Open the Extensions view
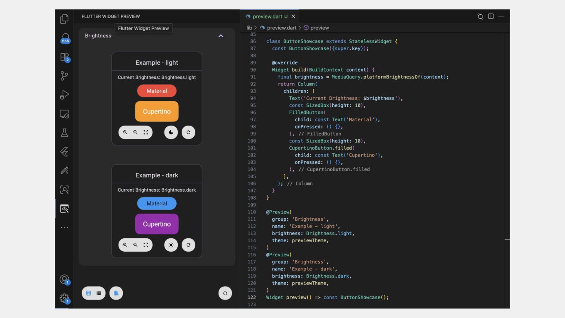This screenshot has height=318, width=565. point(64,57)
